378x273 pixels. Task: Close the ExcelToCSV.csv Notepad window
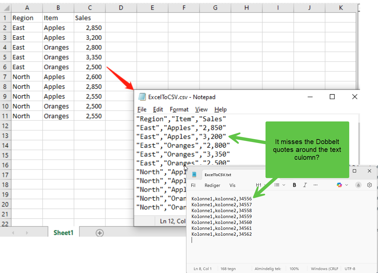(x=354, y=97)
